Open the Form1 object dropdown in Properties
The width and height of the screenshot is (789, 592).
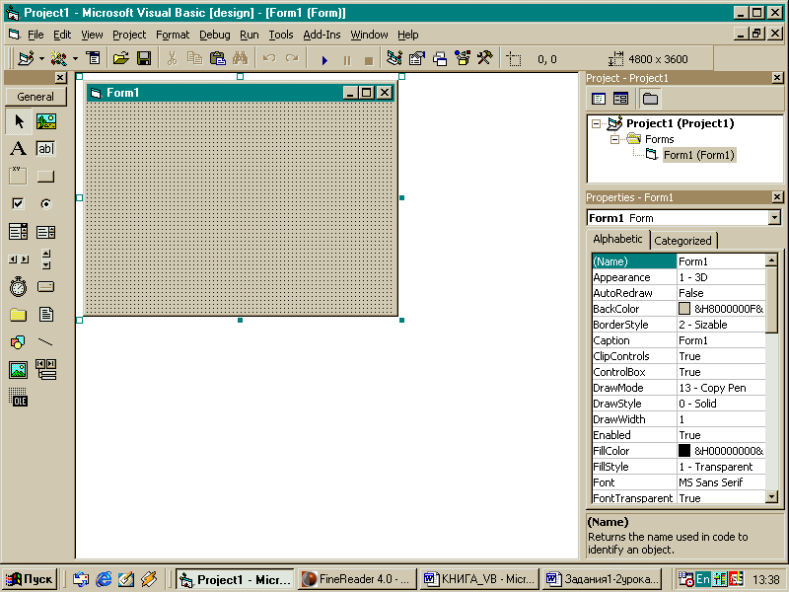(775, 217)
